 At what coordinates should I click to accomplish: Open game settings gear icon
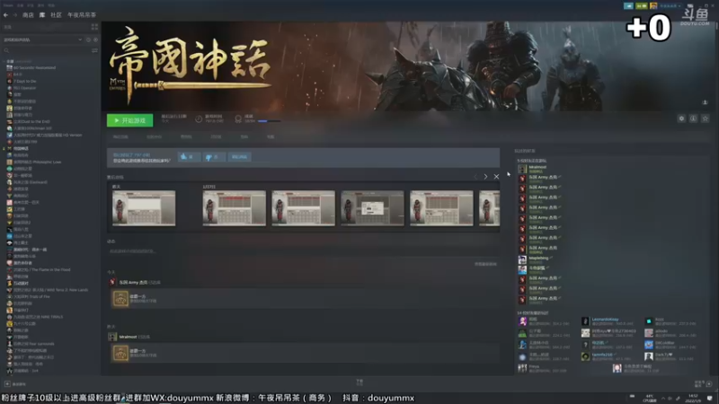coord(681,119)
